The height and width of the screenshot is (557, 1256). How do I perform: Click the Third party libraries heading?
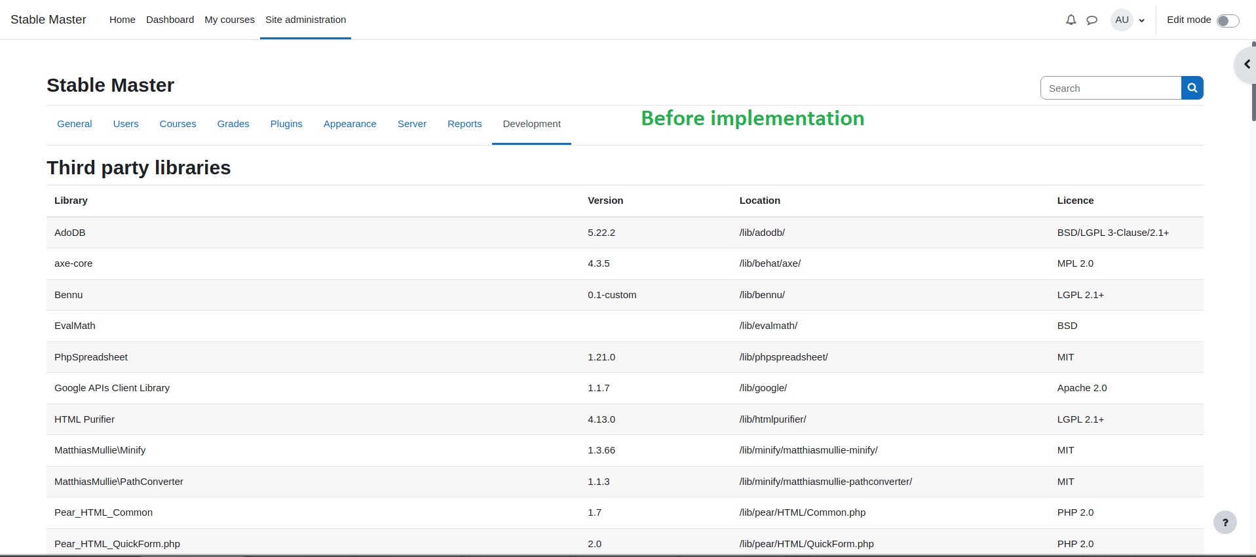[139, 168]
